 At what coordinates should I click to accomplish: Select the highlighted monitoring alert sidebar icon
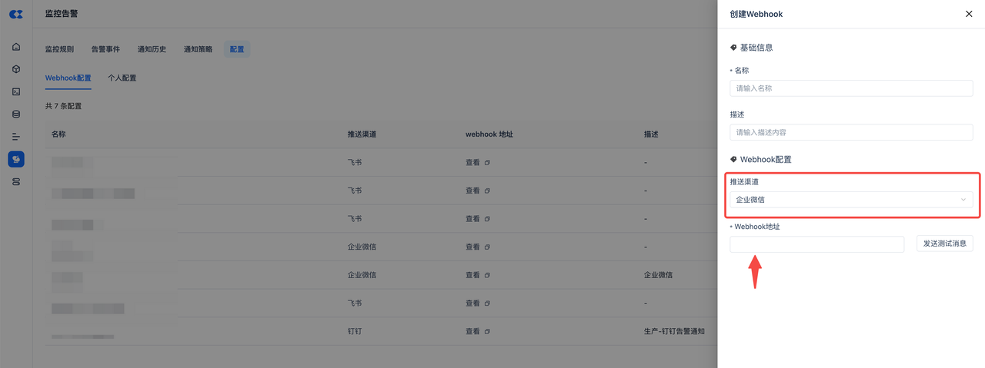[16, 159]
